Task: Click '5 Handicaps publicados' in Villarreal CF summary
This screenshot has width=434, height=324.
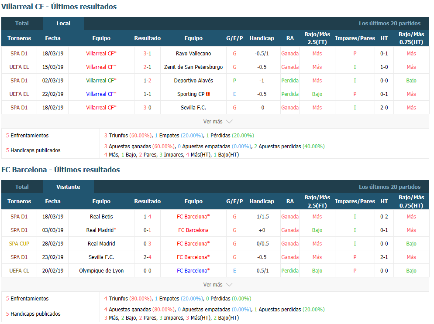Action: tap(33, 150)
